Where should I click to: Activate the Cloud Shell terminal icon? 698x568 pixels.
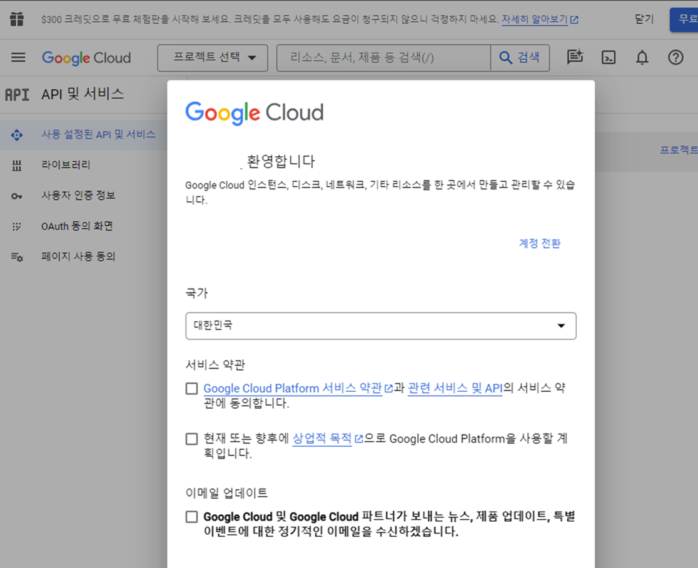609,57
